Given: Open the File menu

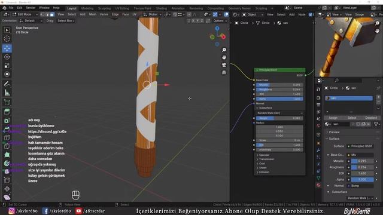Looking at the screenshot, I should tap(11, 8).
